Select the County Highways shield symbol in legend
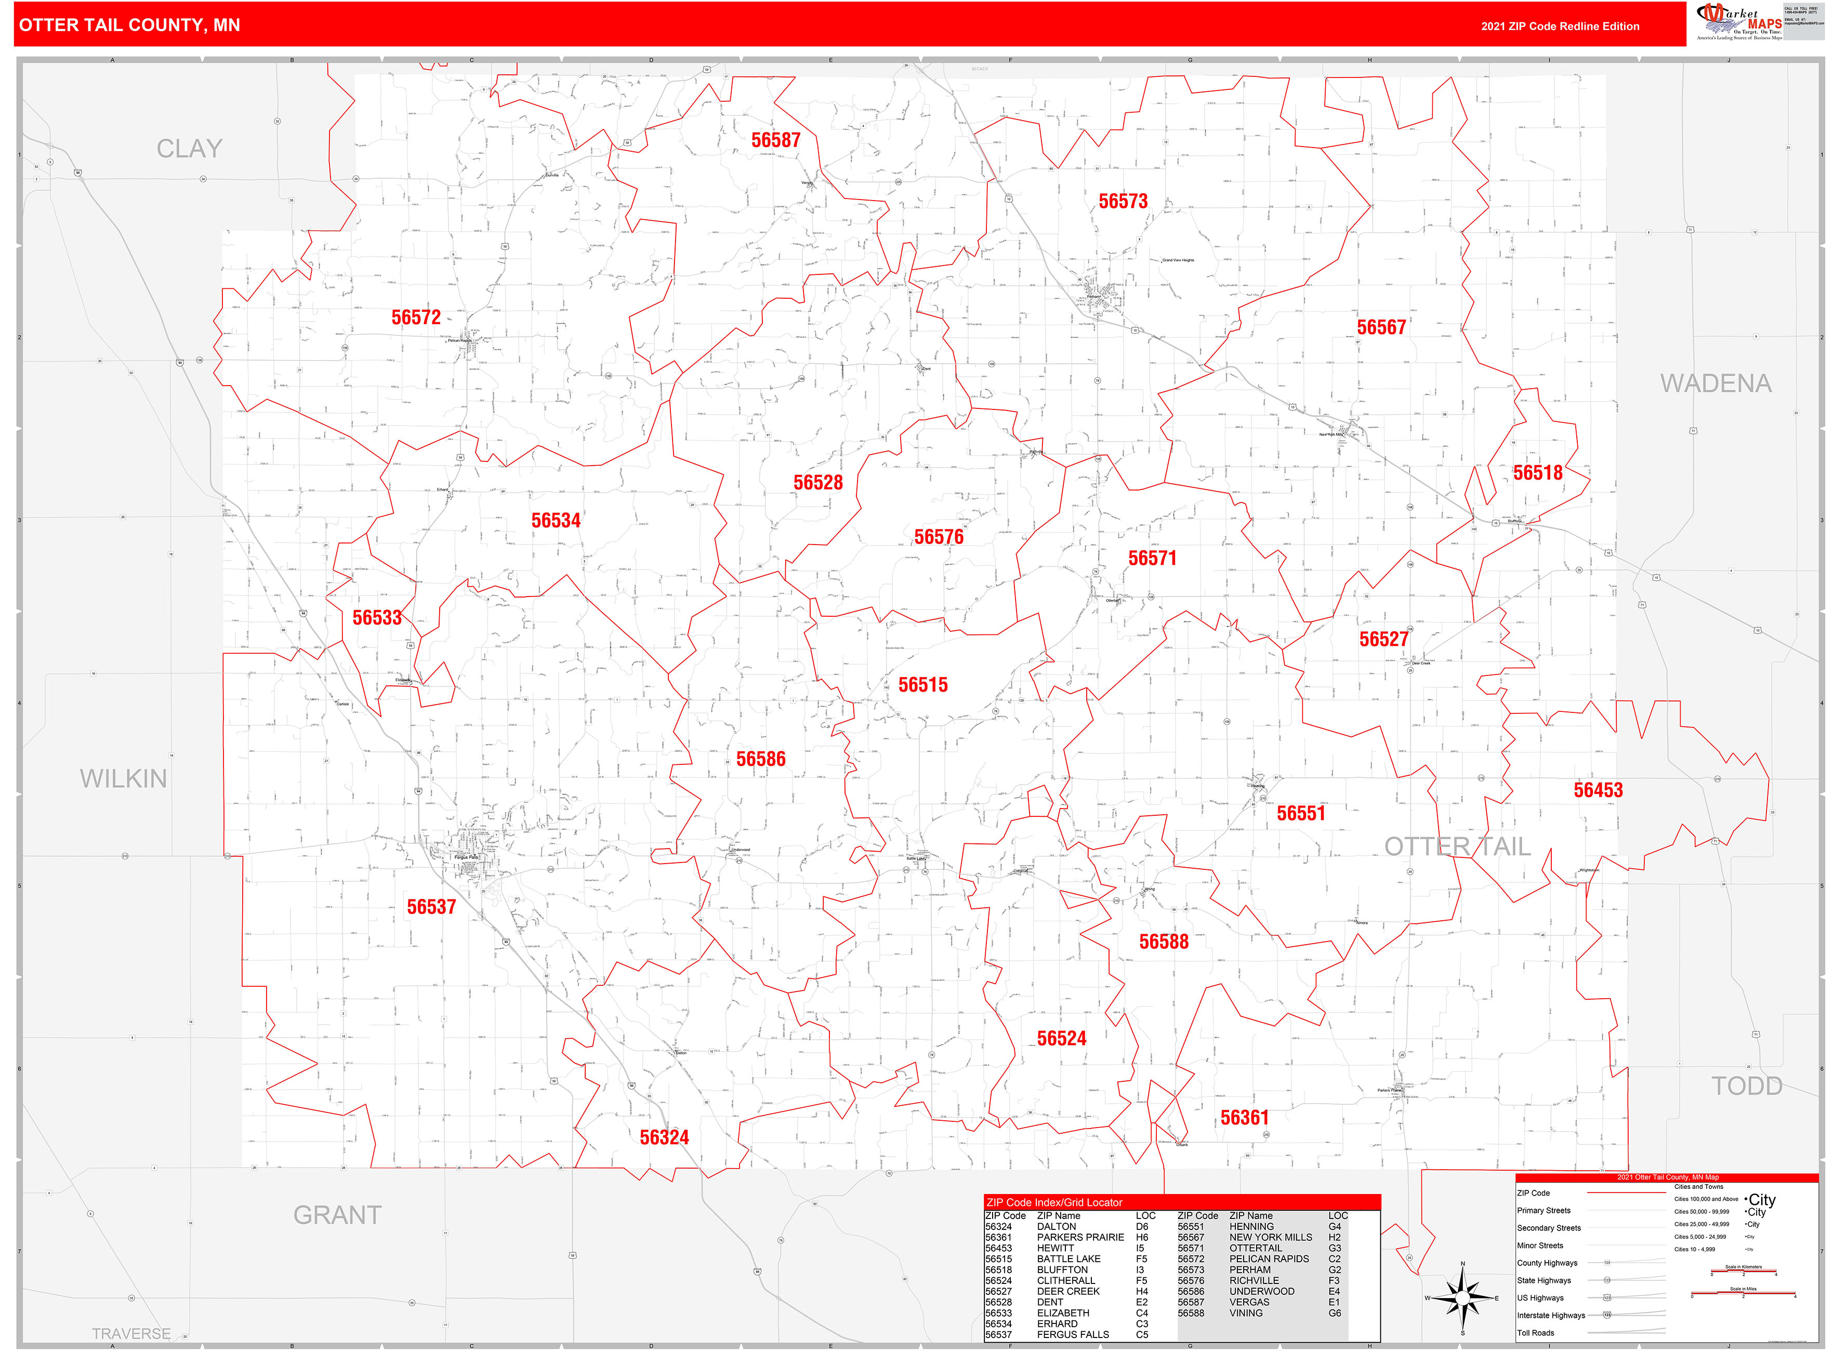Screen dimensions: 1834x1351 click(x=1606, y=1263)
